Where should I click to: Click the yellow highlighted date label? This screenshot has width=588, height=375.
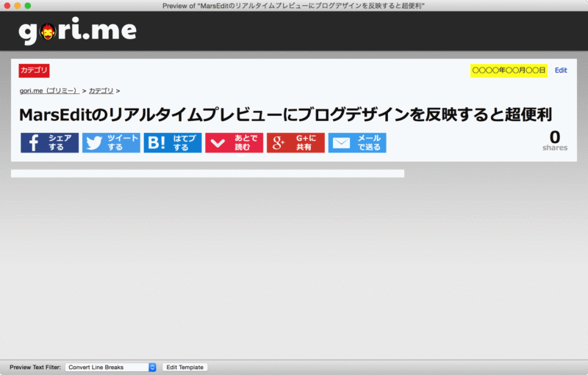tap(509, 70)
